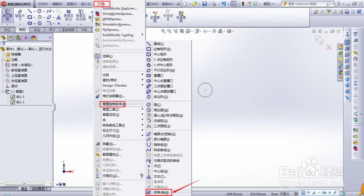Collapse the 草图1 tree node
Viewport: 364px width, 196px height.
pos(3,91)
